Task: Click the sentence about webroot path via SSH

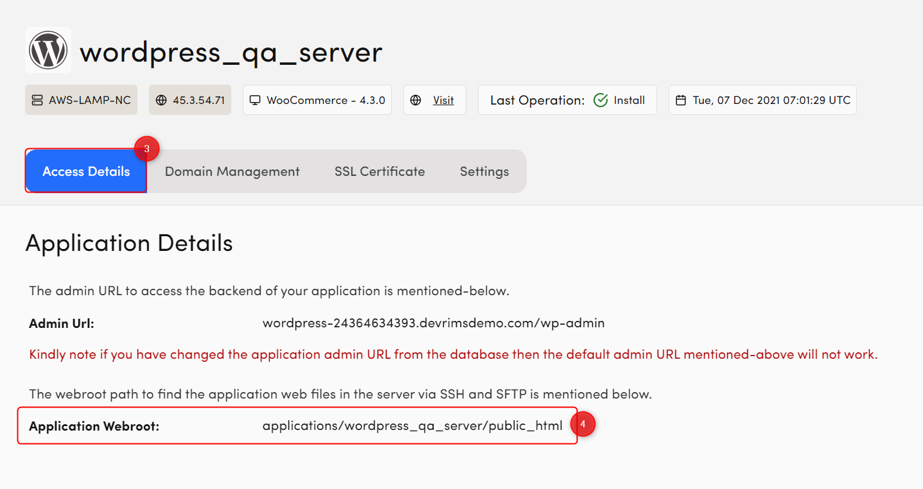Action: [340, 394]
